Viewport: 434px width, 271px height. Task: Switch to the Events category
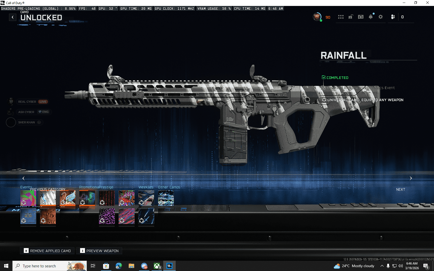click(x=26, y=187)
